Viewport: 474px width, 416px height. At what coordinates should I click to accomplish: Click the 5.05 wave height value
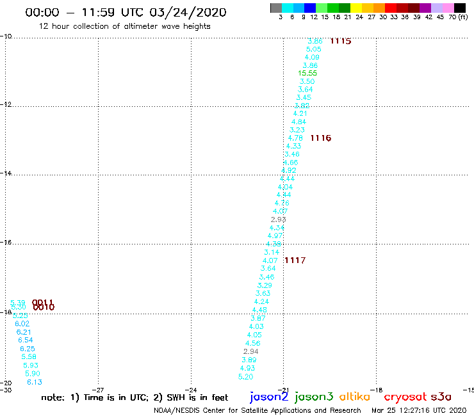tap(313, 49)
